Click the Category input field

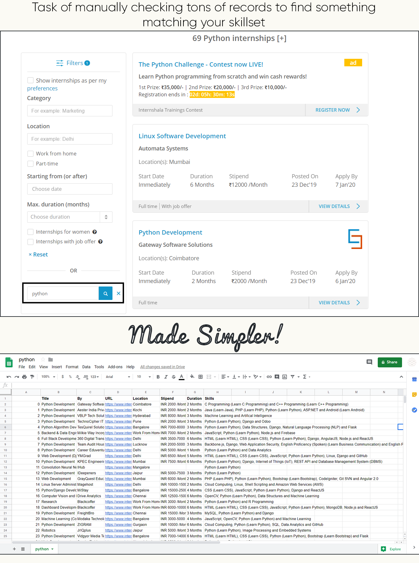tap(70, 111)
